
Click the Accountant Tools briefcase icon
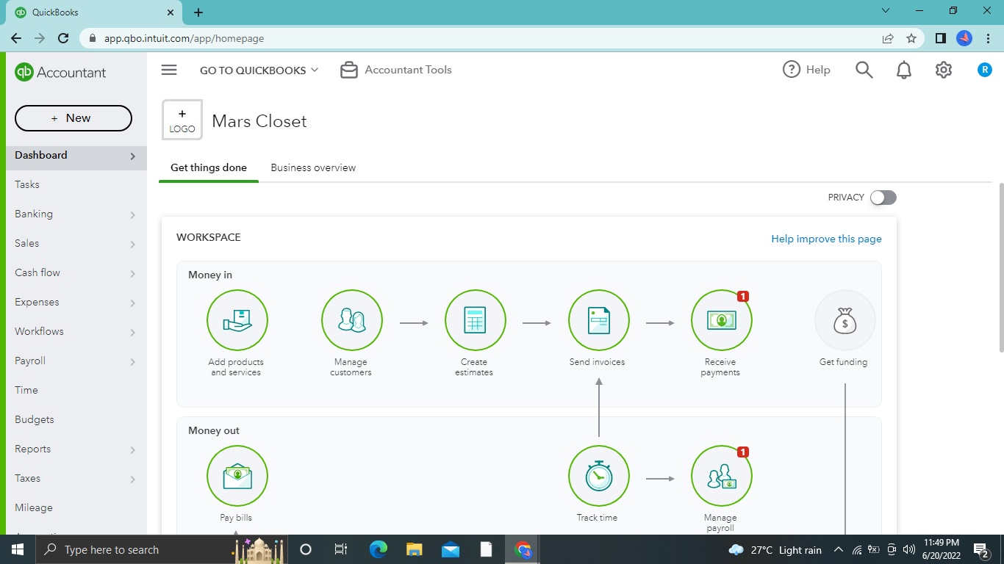point(349,70)
